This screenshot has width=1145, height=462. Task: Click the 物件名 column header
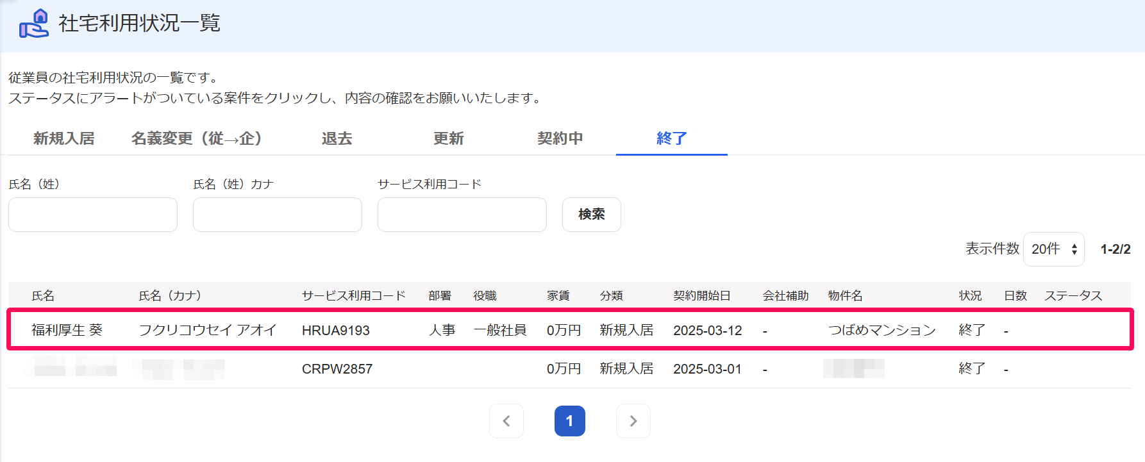tap(845, 295)
